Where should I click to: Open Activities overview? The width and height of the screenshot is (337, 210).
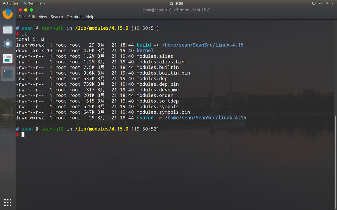tap(11, 3)
